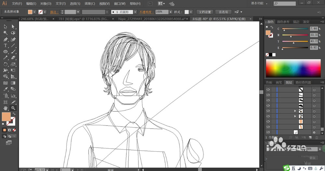Image resolution: width=325 pixels, height=171 pixels.
Task: Click target circle of bottom layer row
Action: 314,132
